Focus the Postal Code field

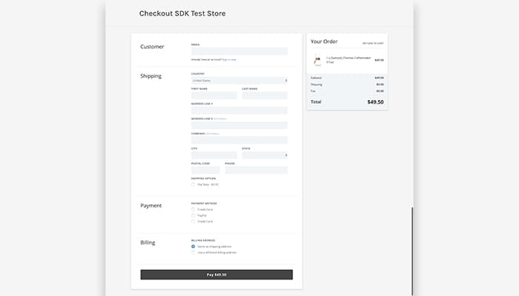205,170
